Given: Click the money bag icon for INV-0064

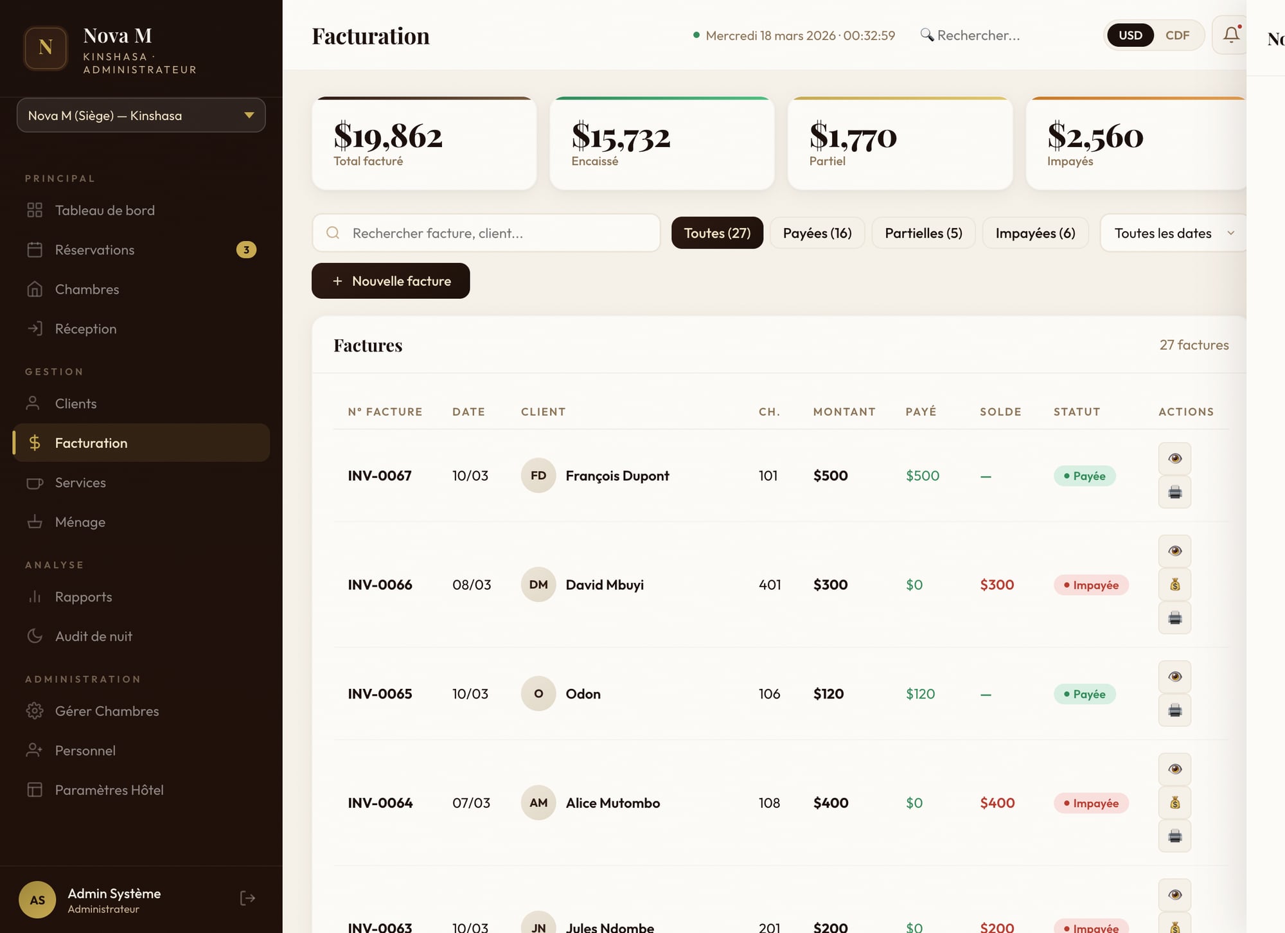Looking at the screenshot, I should 1174,803.
